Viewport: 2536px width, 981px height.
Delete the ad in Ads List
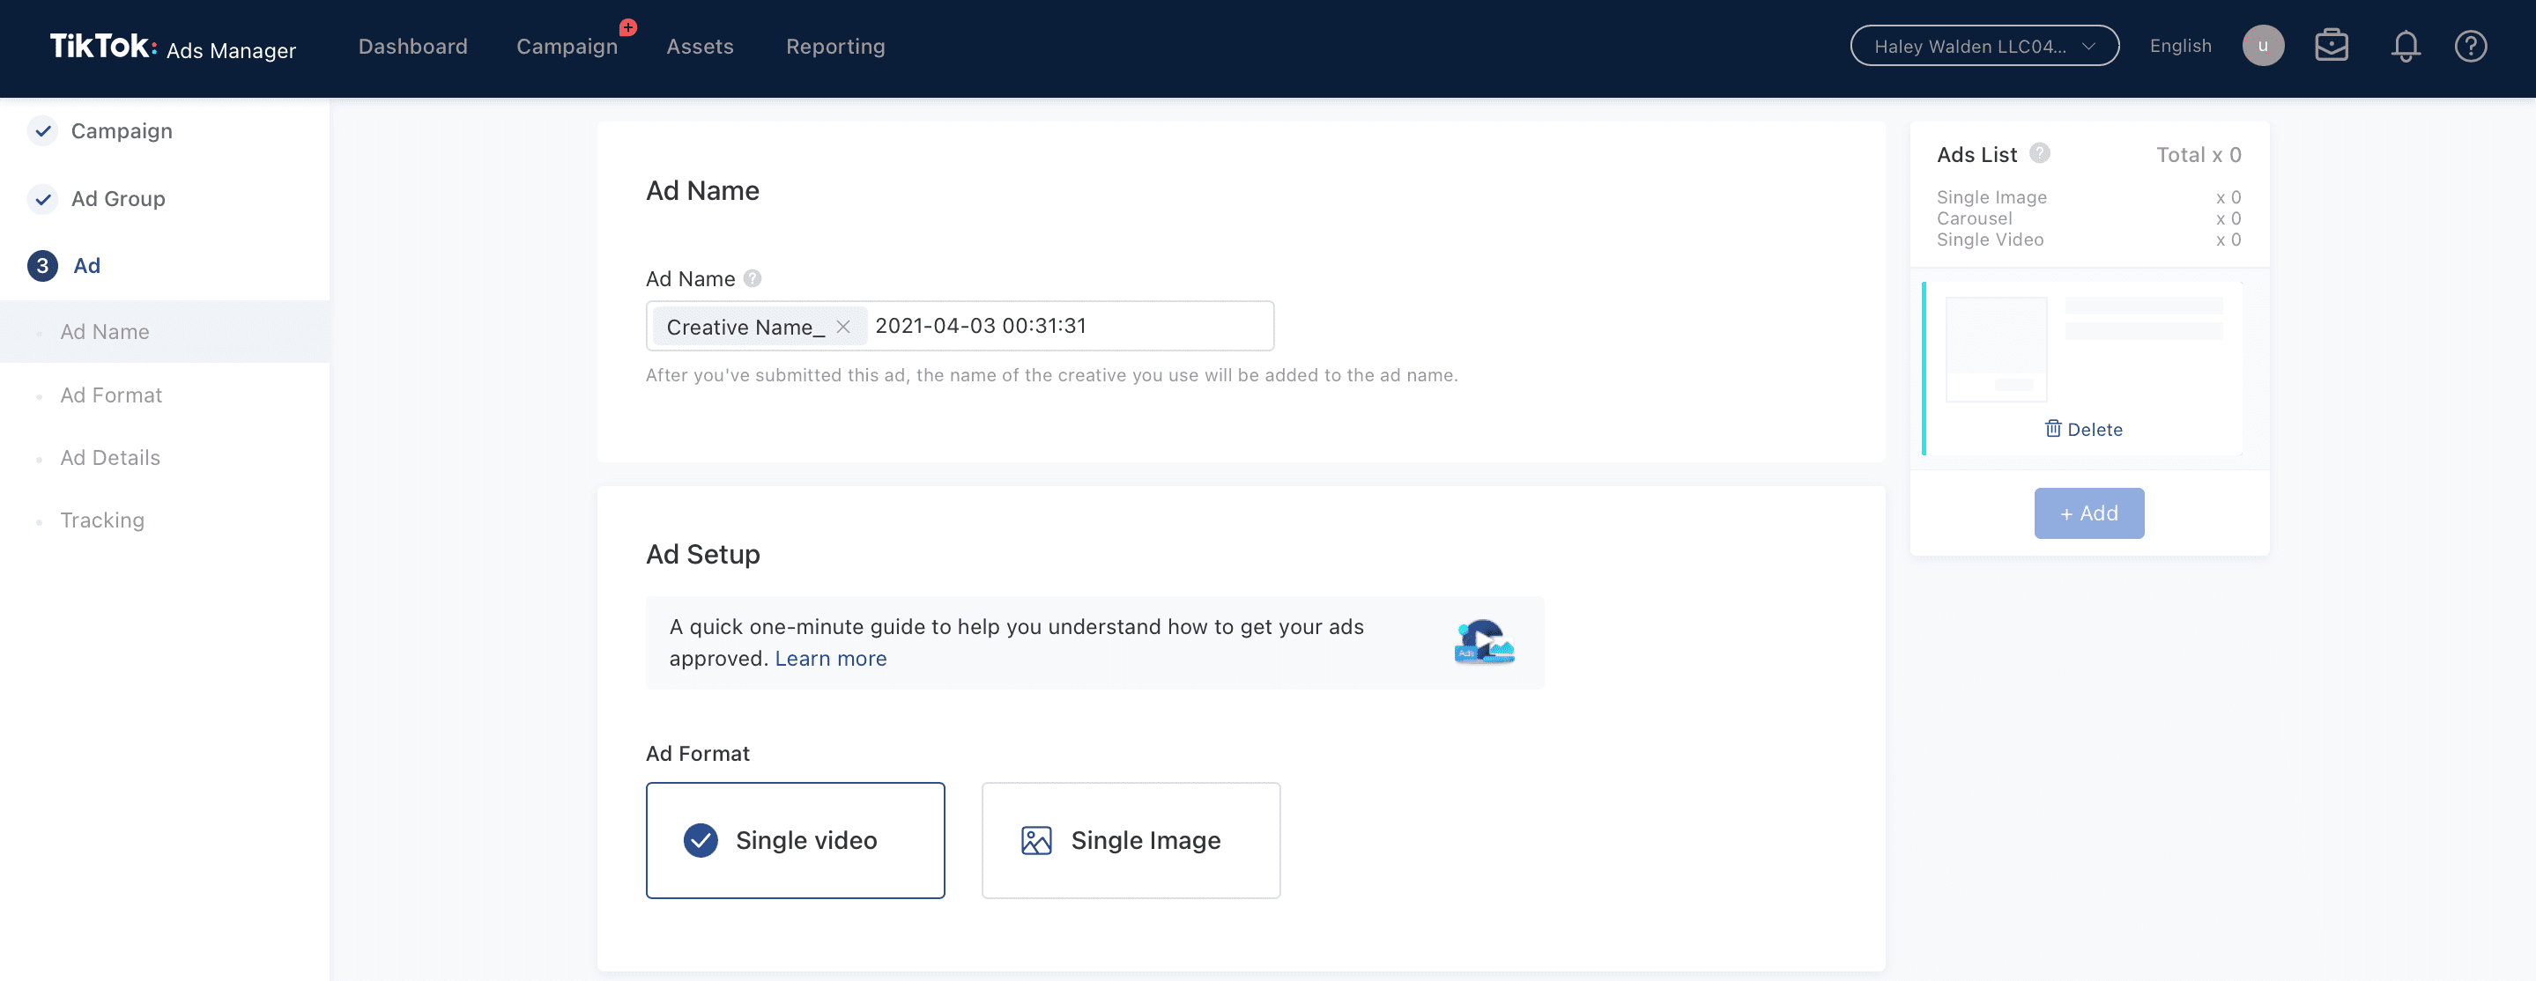click(2083, 429)
